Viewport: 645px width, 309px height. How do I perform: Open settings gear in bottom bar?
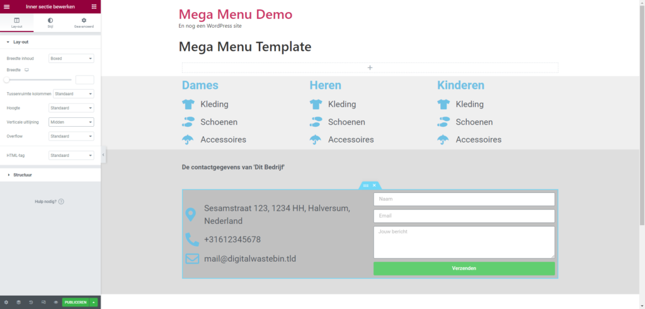point(6,302)
